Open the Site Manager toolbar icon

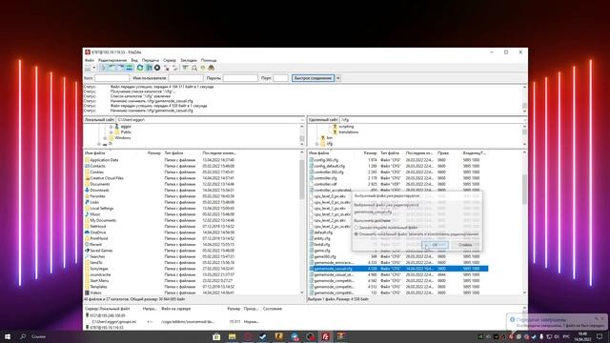(x=88, y=68)
